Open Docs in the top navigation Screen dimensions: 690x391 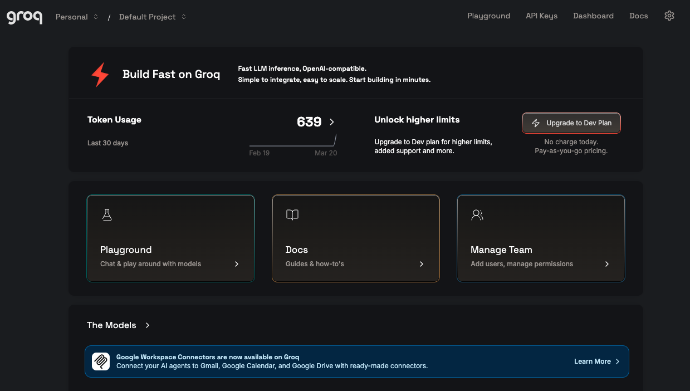tap(639, 16)
